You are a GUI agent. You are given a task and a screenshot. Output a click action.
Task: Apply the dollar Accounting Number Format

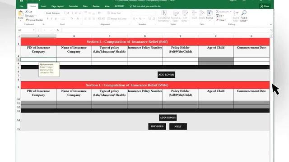[x=134, y=19]
